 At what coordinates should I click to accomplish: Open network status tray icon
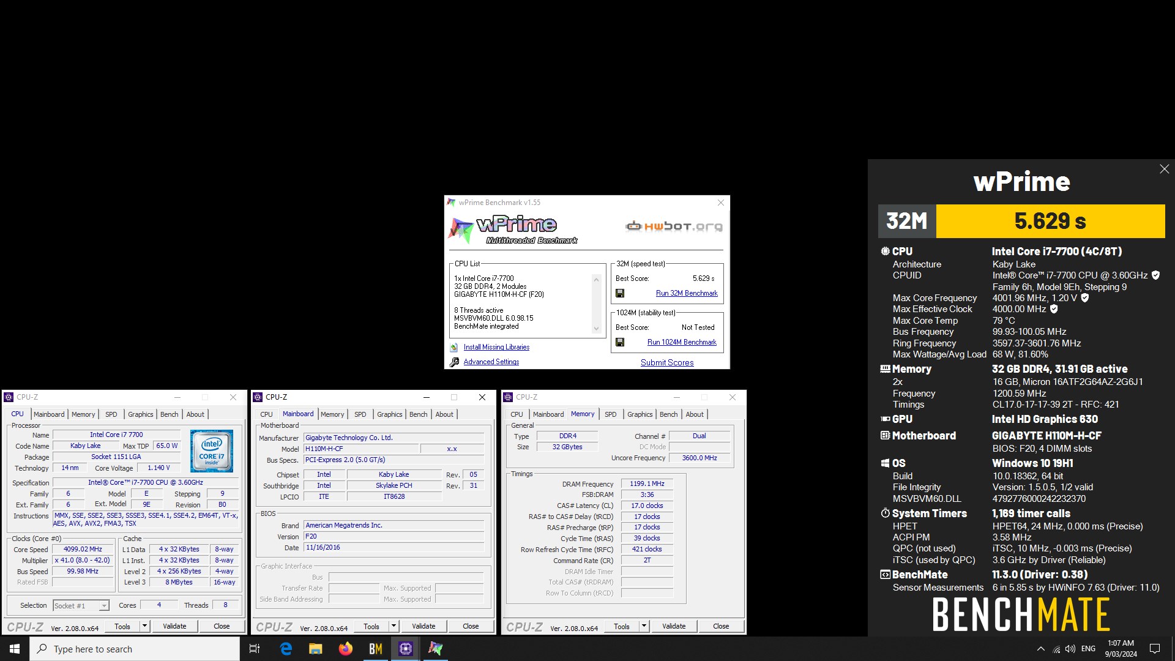tap(1056, 649)
